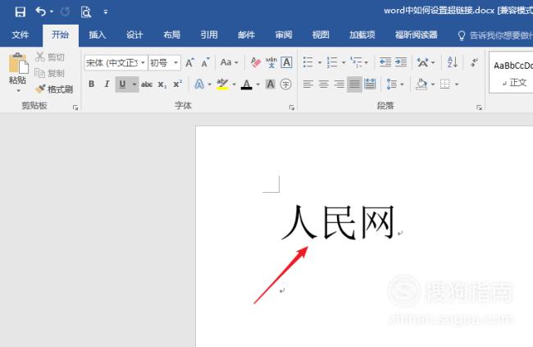
Task: Apply character border with the boxed A icon
Action: point(286,62)
